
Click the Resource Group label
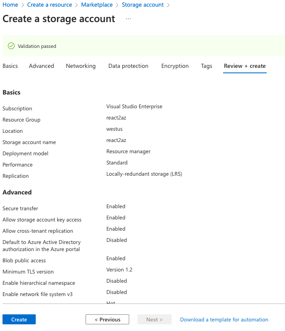point(21,119)
